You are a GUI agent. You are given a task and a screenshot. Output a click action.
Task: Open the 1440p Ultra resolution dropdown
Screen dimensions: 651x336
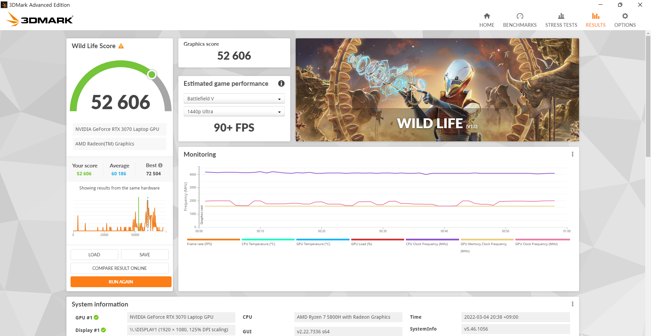234,112
